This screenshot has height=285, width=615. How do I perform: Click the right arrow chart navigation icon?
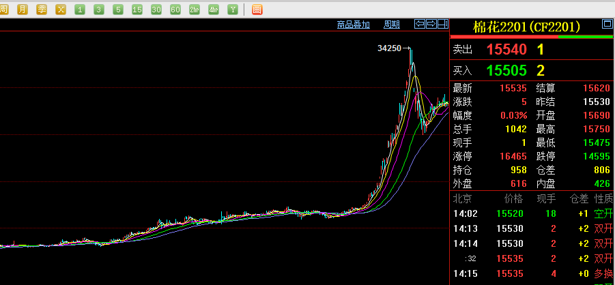pyautogui.click(x=431, y=24)
